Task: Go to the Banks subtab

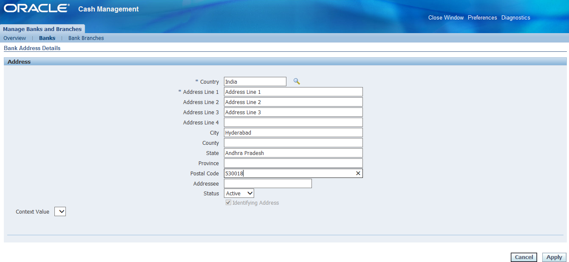Action: pyautogui.click(x=47, y=38)
